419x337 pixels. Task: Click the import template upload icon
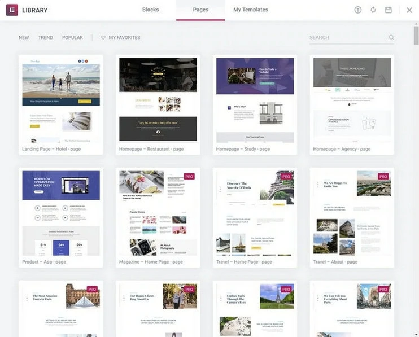click(358, 10)
